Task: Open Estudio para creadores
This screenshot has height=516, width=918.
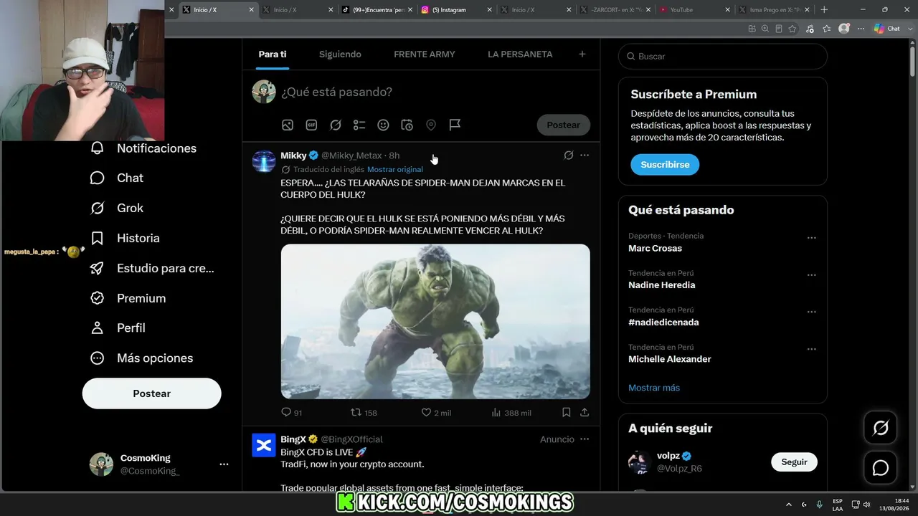Action: pyautogui.click(x=151, y=268)
